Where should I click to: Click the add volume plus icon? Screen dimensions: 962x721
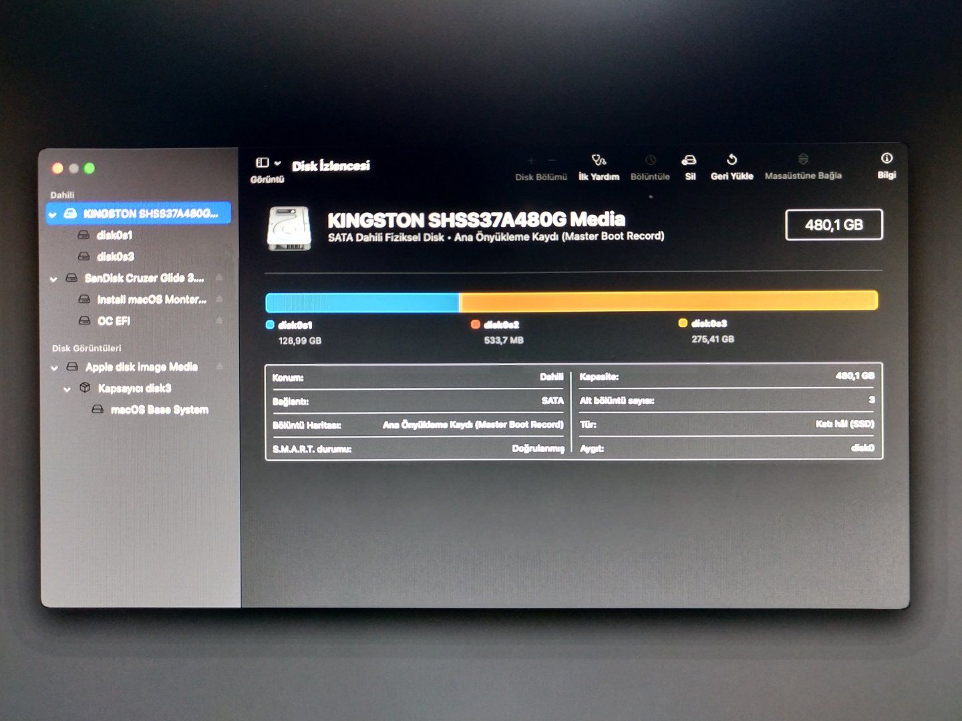click(x=532, y=160)
